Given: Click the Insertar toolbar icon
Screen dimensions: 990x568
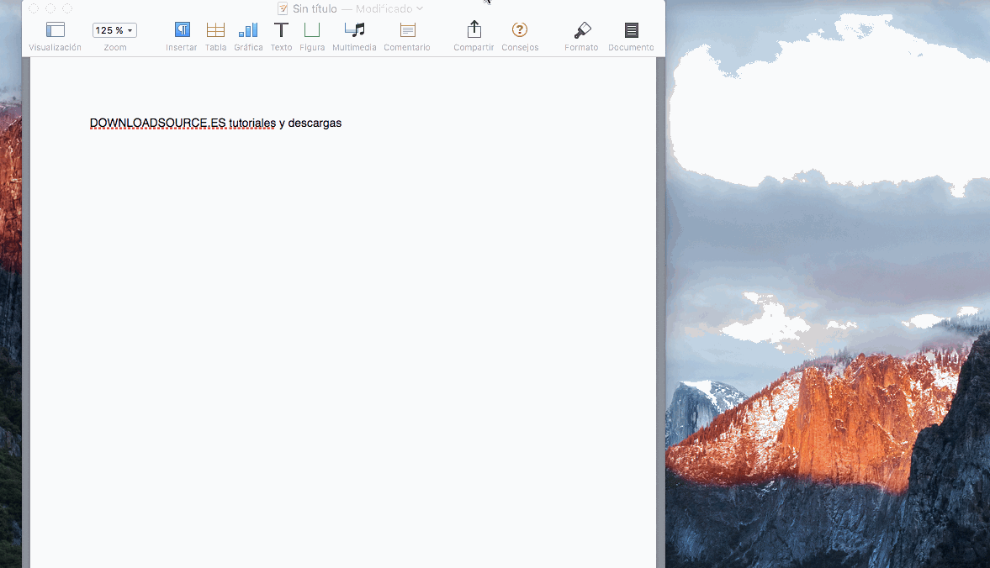Looking at the screenshot, I should [182, 29].
